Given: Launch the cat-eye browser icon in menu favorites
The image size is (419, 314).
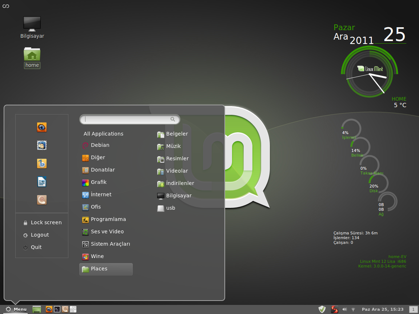Looking at the screenshot, I should point(42,127).
